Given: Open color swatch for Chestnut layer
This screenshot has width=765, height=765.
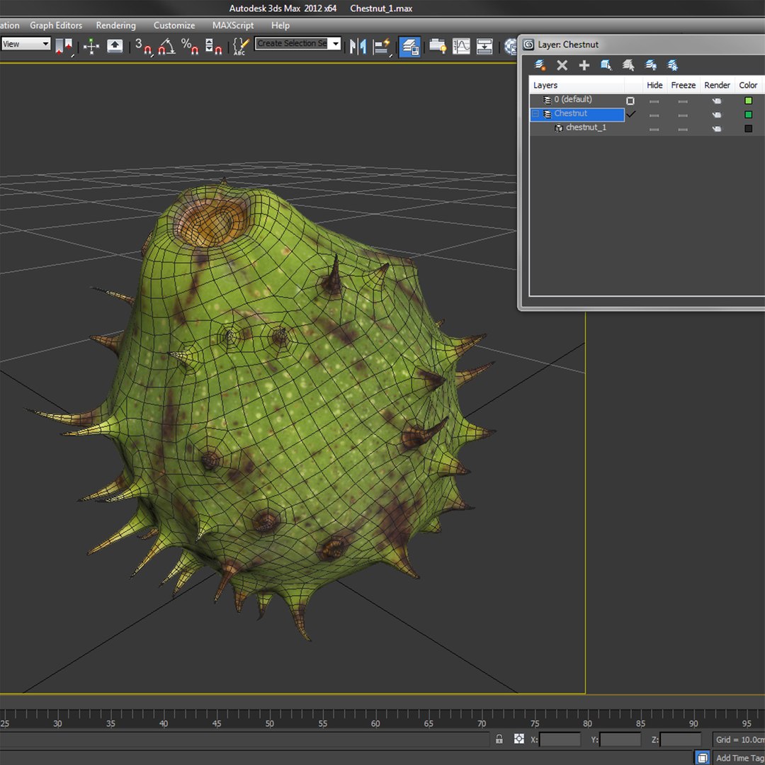Looking at the screenshot, I should (748, 115).
